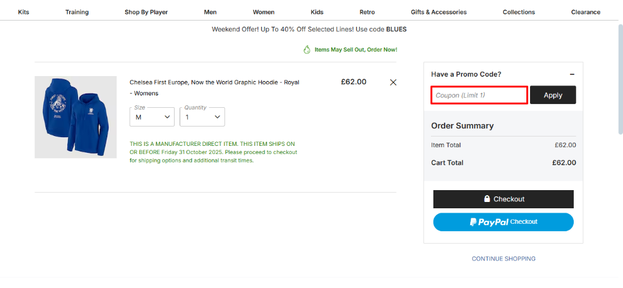Open the Shop By Player menu
This screenshot has width=623, height=288.
[146, 12]
